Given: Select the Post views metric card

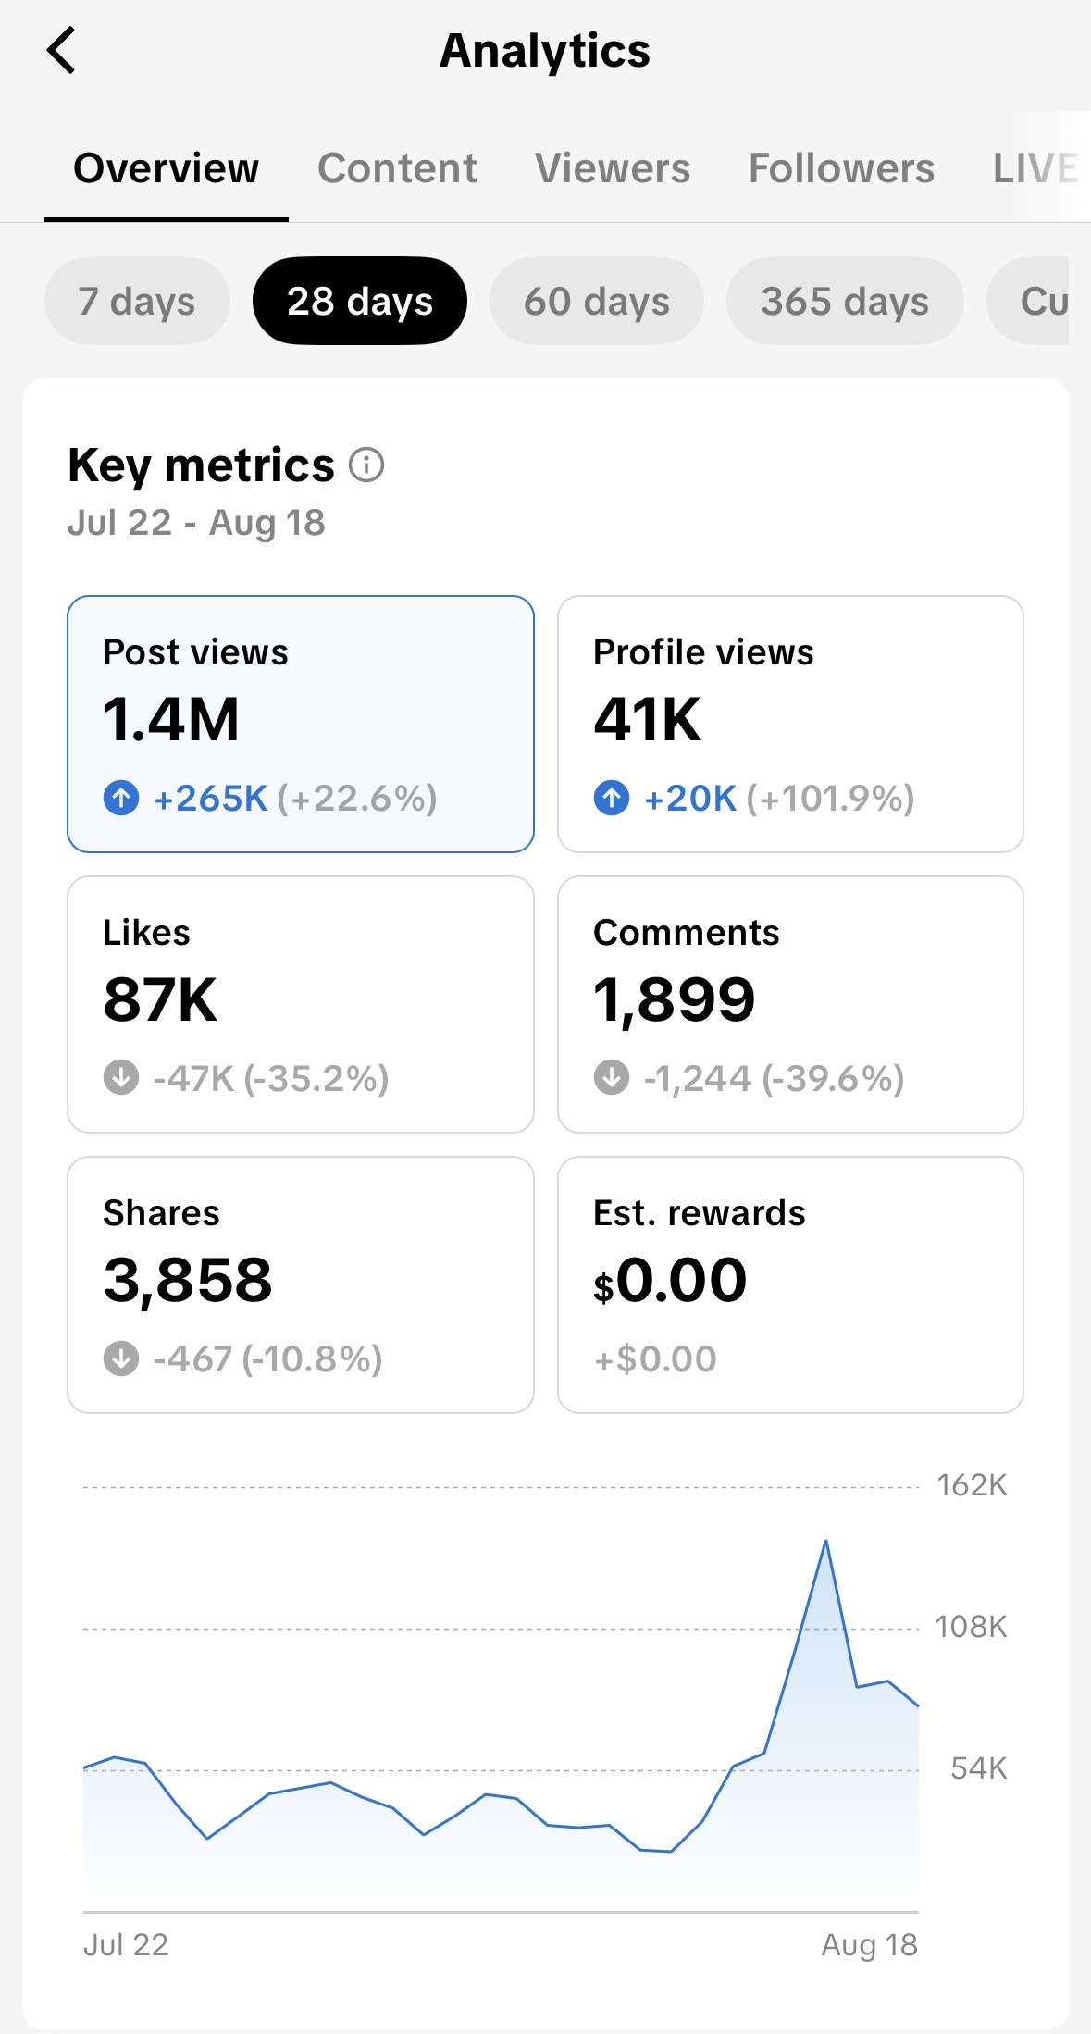Looking at the screenshot, I should 301,724.
